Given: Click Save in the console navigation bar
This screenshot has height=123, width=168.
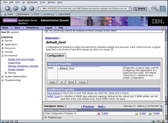Looking at the screenshot, I should tap(17, 28).
